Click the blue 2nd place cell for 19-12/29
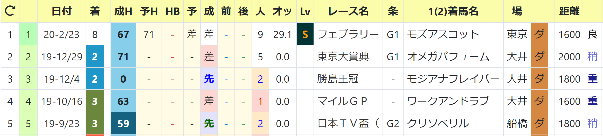 point(95,56)
